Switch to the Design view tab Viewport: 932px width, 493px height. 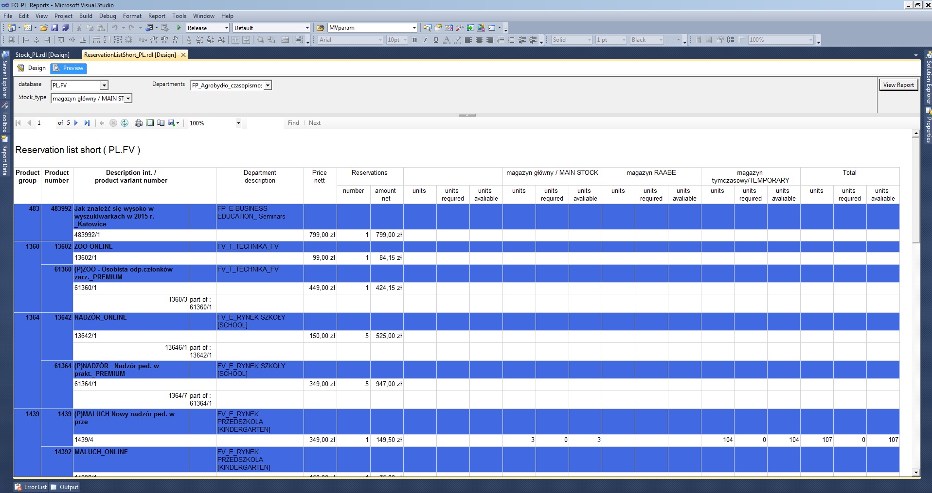(x=32, y=68)
